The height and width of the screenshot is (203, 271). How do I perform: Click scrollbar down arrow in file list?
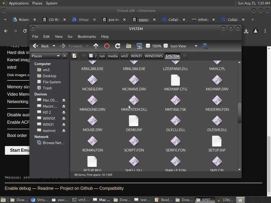tap(239, 170)
